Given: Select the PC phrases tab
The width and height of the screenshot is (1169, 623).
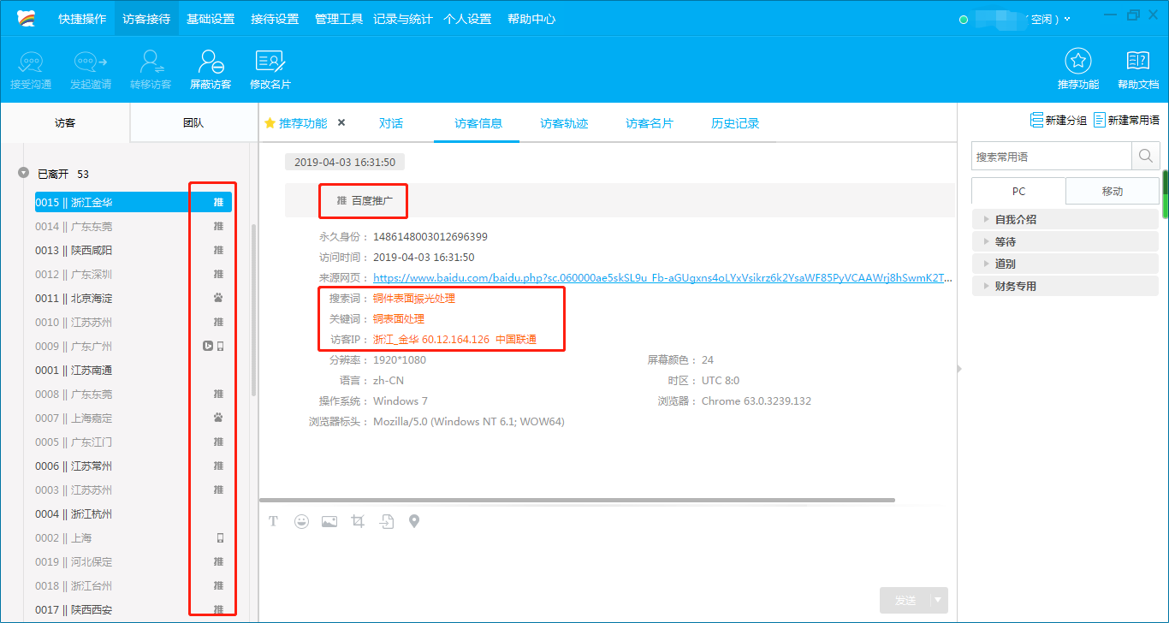Looking at the screenshot, I should click(x=1018, y=191).
